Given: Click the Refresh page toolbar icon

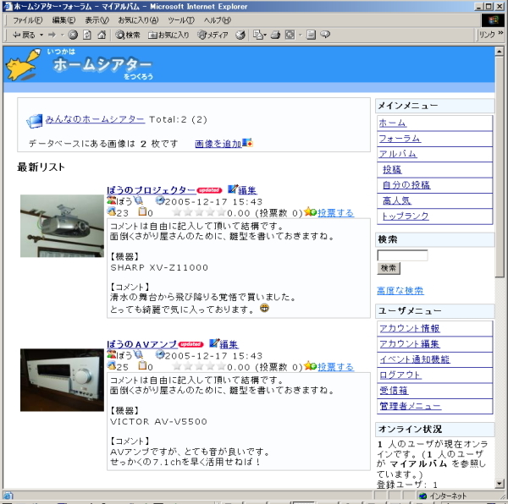Looking at the screenshot, I should coord(87,35).
